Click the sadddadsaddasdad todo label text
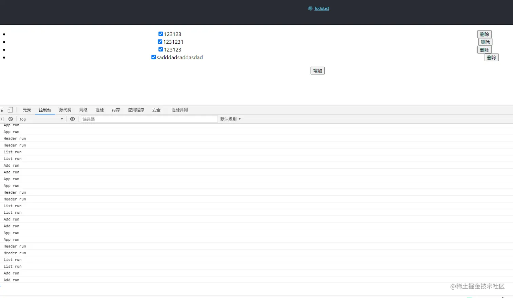The width and height of the screenshot is (513, 298). [180, 58]
